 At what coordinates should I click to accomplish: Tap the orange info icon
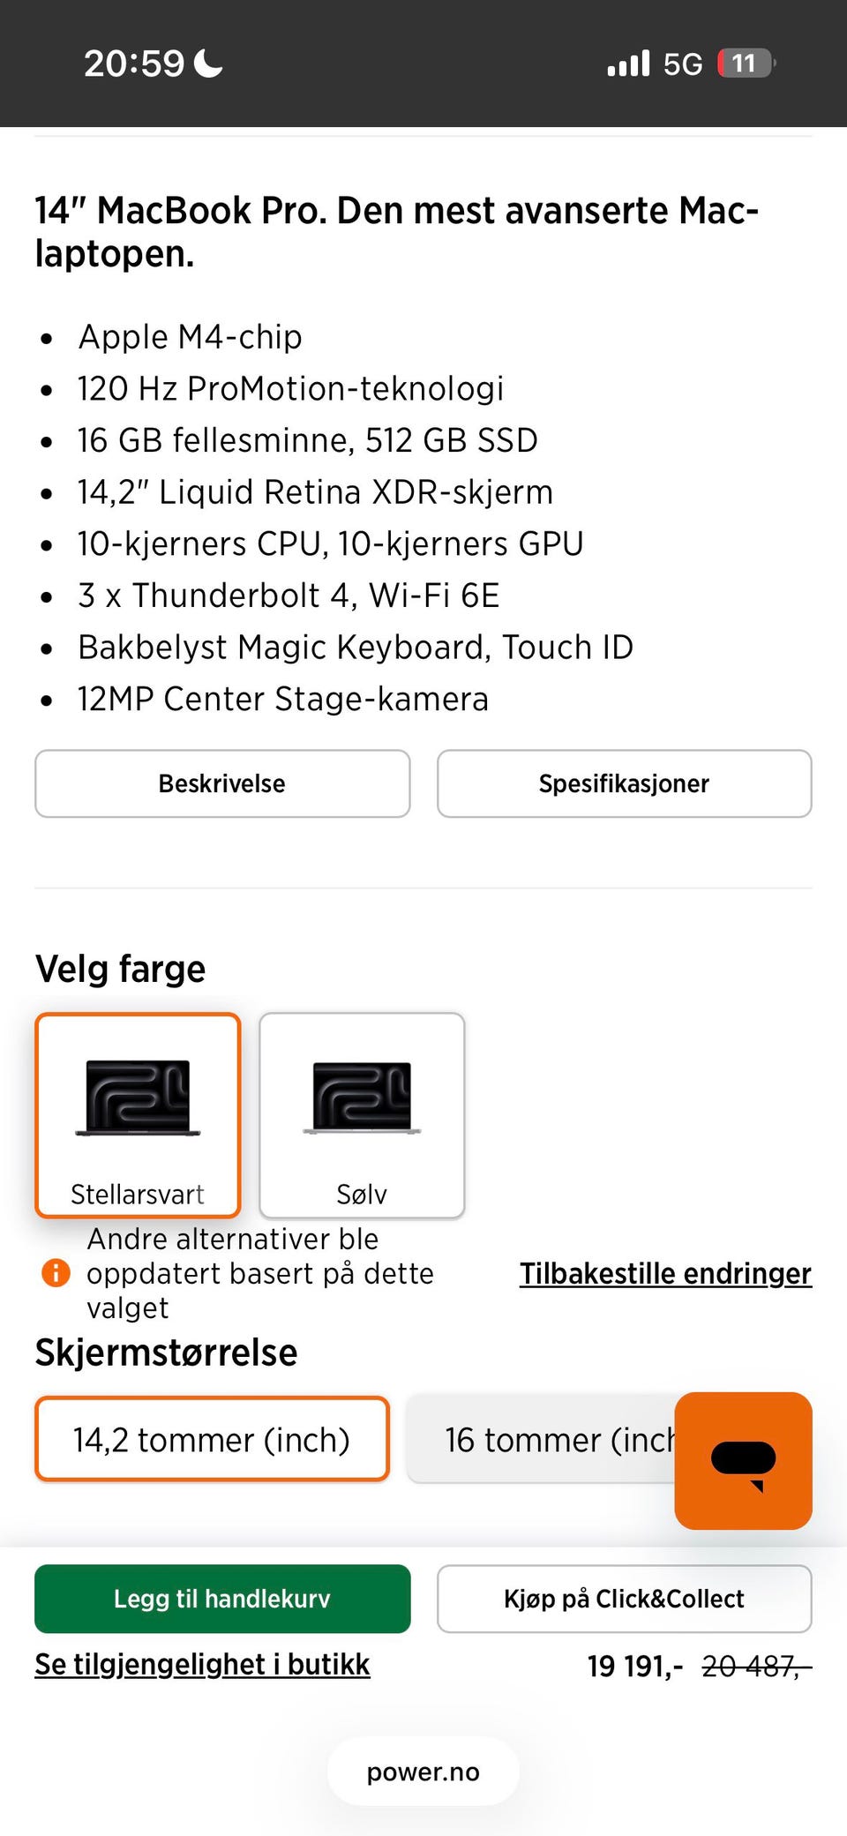coord(56,1273)
